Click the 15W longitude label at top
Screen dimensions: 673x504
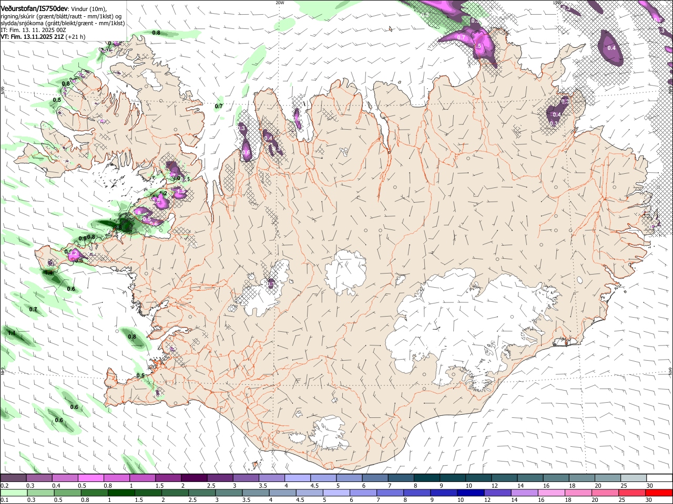[x=557, y=3]
